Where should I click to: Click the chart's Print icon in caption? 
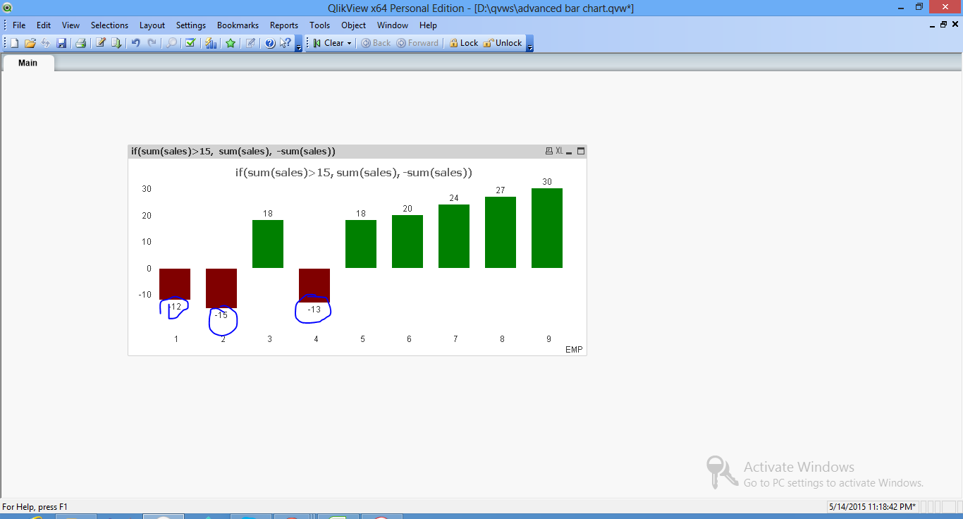click(x=549, y=151)
